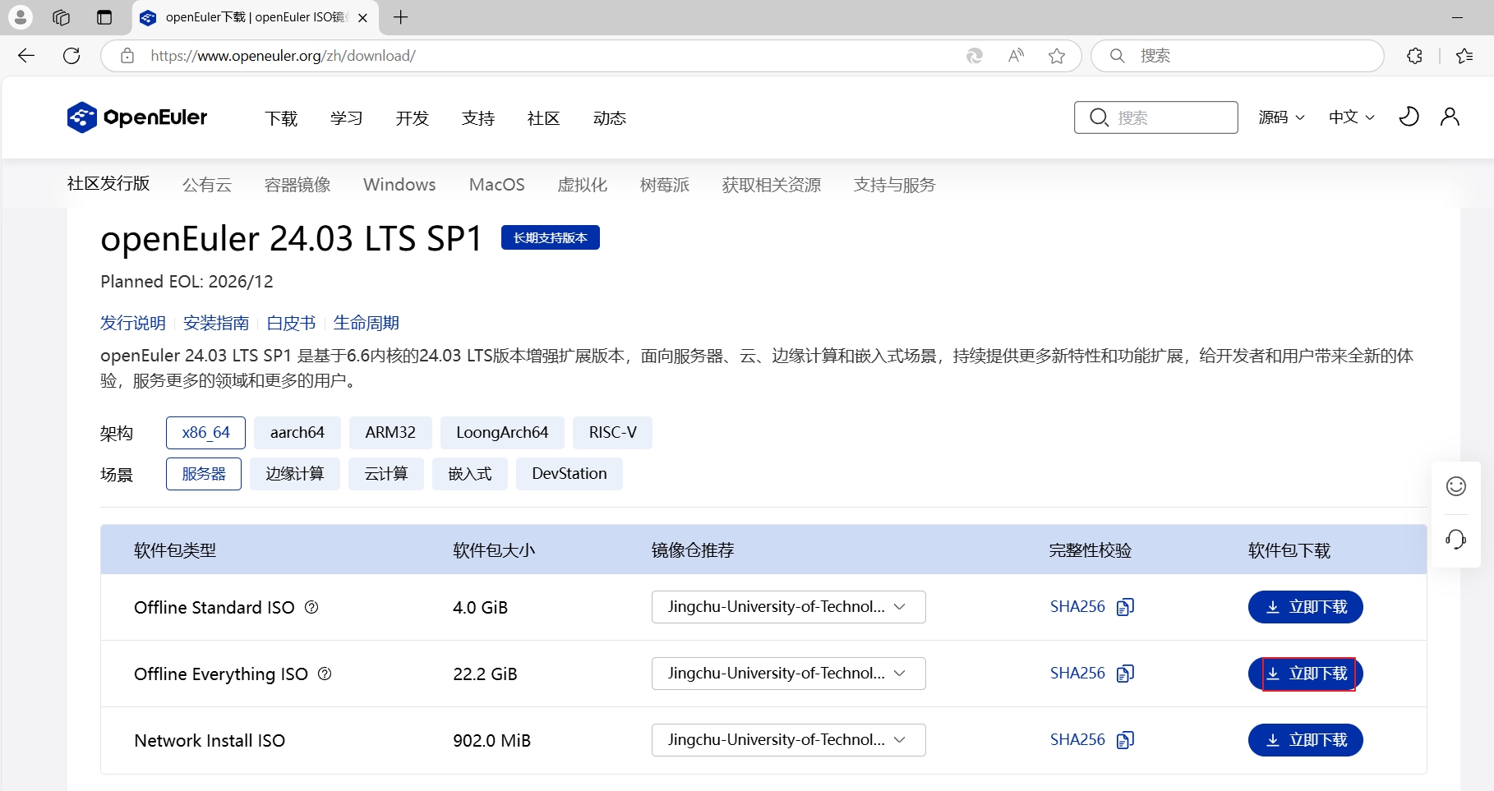The height and width of the screenshot is (791, 1494).
Task: Open the 开发 nav menu
Action: pos(413,118)
